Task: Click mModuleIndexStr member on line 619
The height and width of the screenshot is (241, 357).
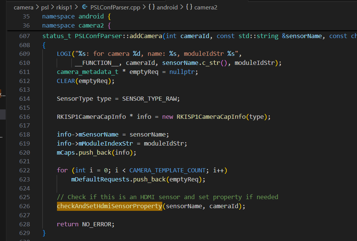Action: click(x=106, y=144)
